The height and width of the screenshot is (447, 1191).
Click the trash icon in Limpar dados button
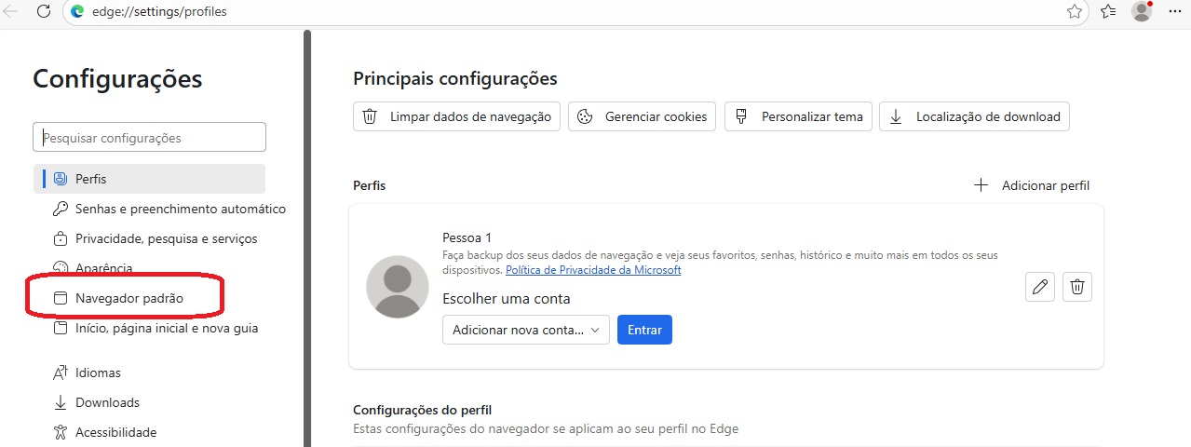[370, 116]
